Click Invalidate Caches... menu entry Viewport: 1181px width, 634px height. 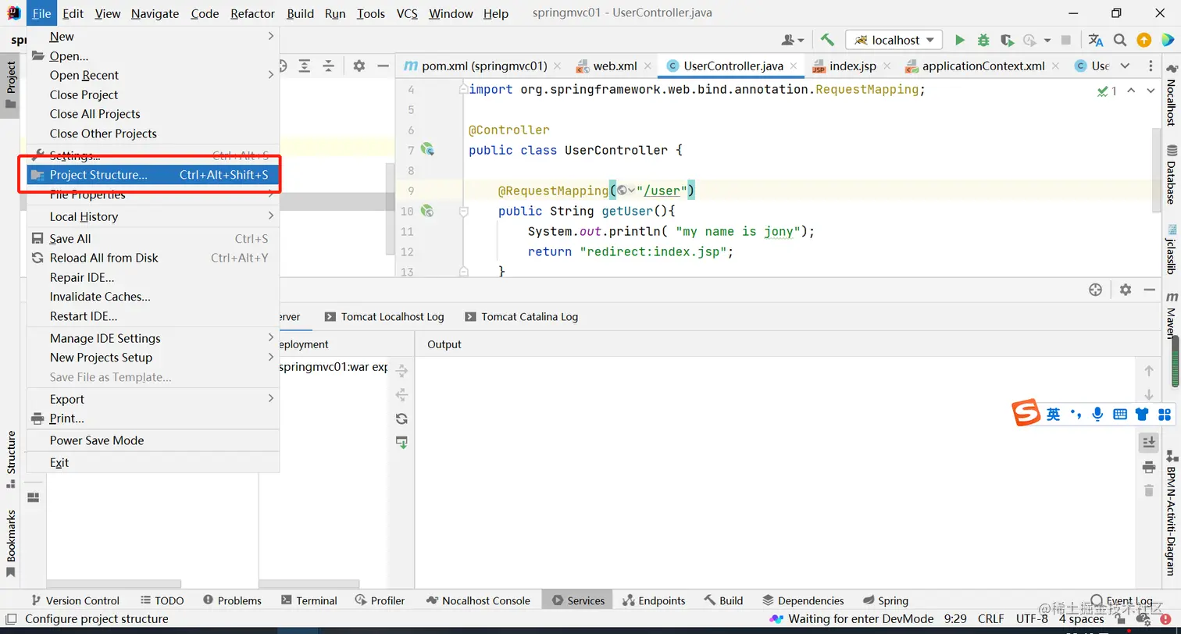point(100,297)
